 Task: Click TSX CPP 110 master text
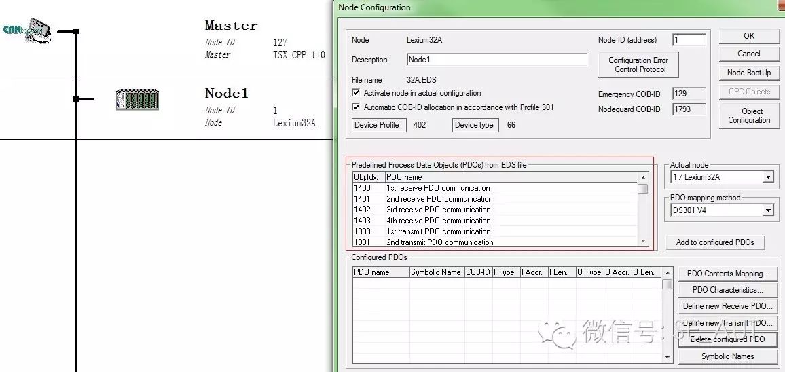coord(299,55)
